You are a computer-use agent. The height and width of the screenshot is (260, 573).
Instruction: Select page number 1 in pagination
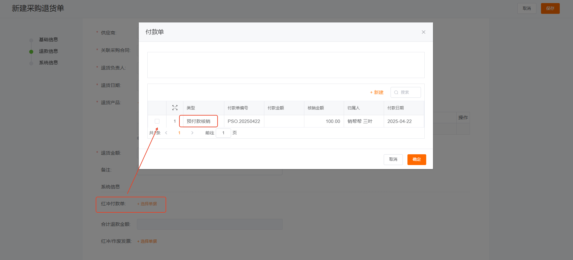coord(179,133)
